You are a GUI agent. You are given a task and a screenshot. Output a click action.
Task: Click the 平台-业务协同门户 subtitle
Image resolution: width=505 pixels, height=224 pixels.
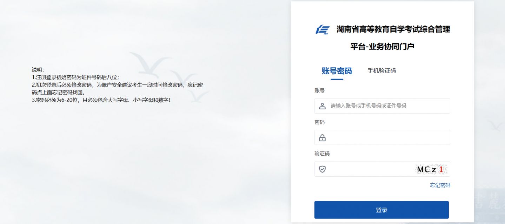click(x=382, y=47)
